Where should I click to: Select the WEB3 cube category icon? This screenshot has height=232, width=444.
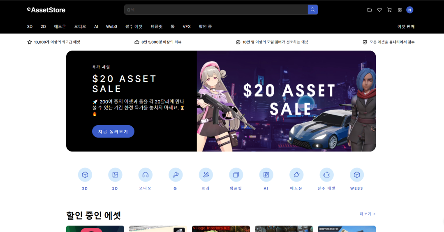pyautogui.click(x=357, y=175)
